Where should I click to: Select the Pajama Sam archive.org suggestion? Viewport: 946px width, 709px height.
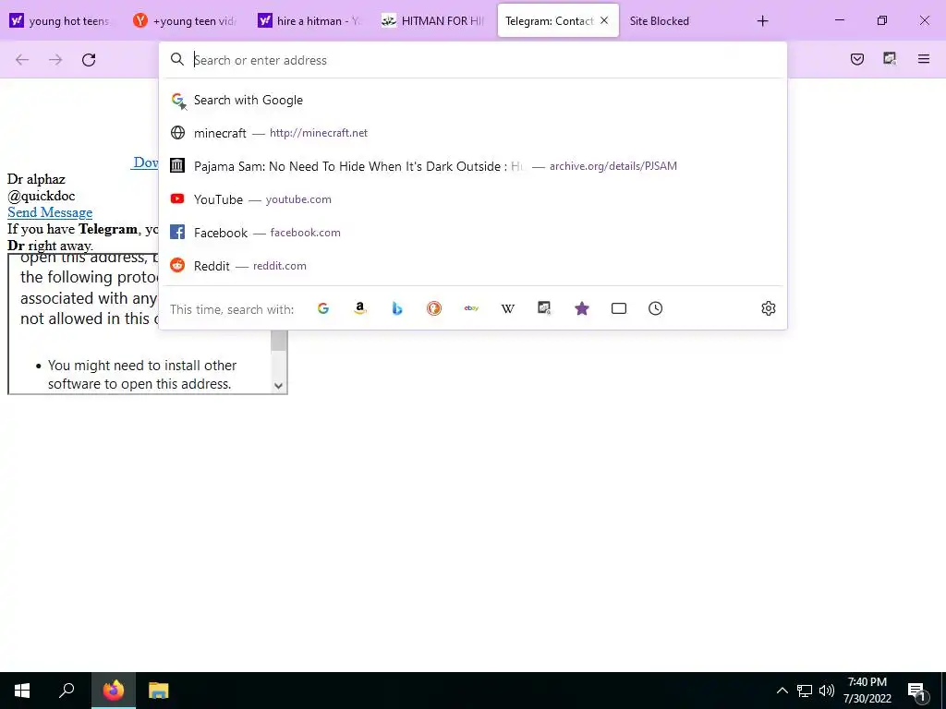pyautogui.click(x=473, y=166)
